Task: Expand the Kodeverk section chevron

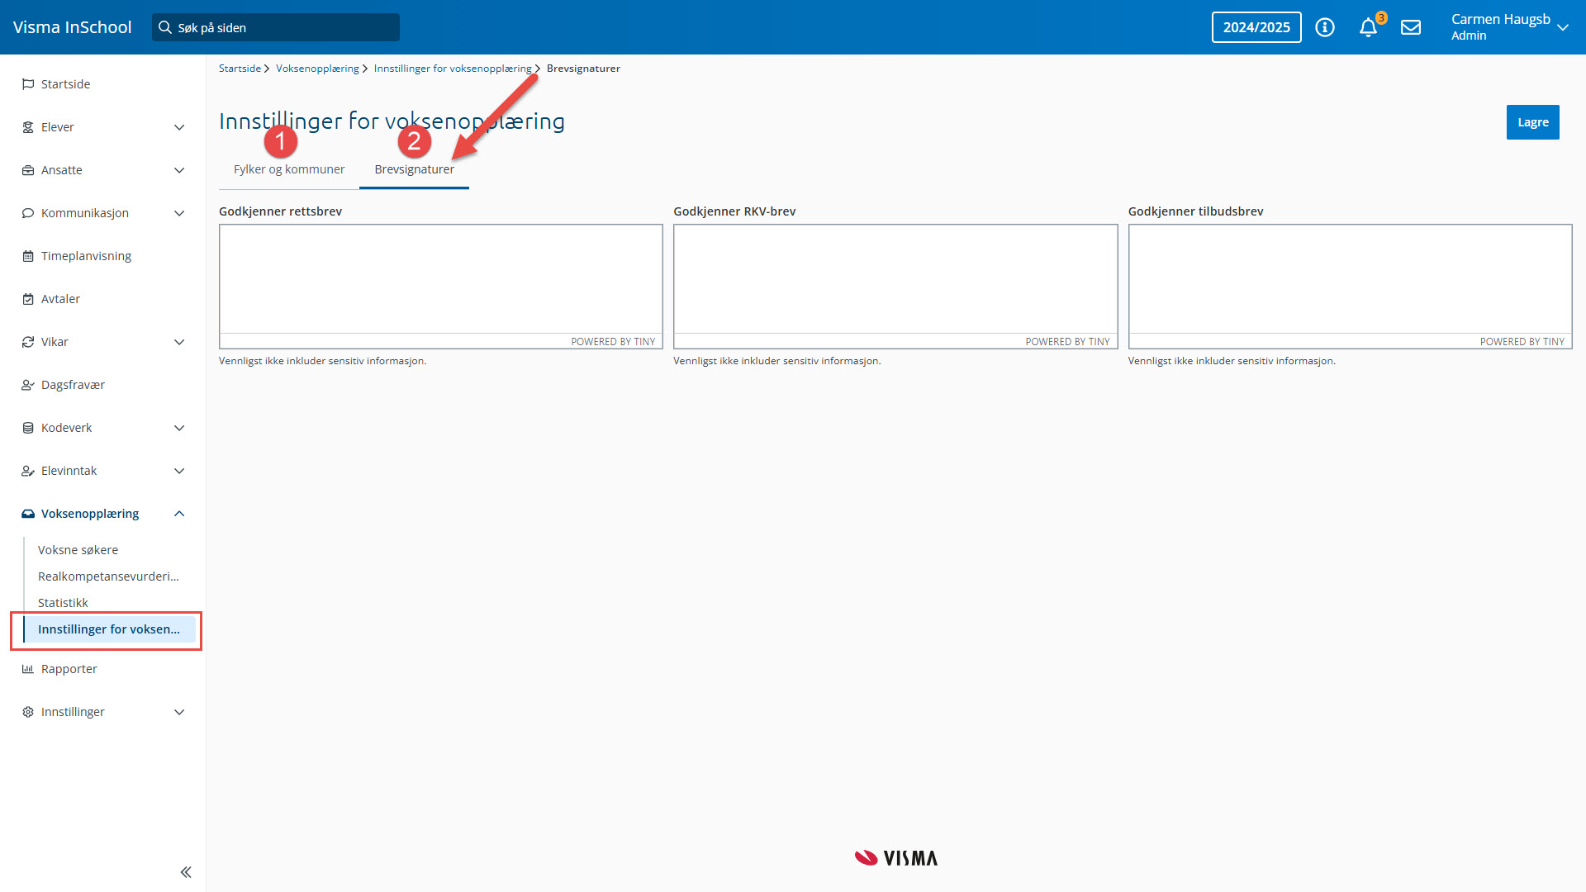Action: pyautogui.click(x=179, y=428)
